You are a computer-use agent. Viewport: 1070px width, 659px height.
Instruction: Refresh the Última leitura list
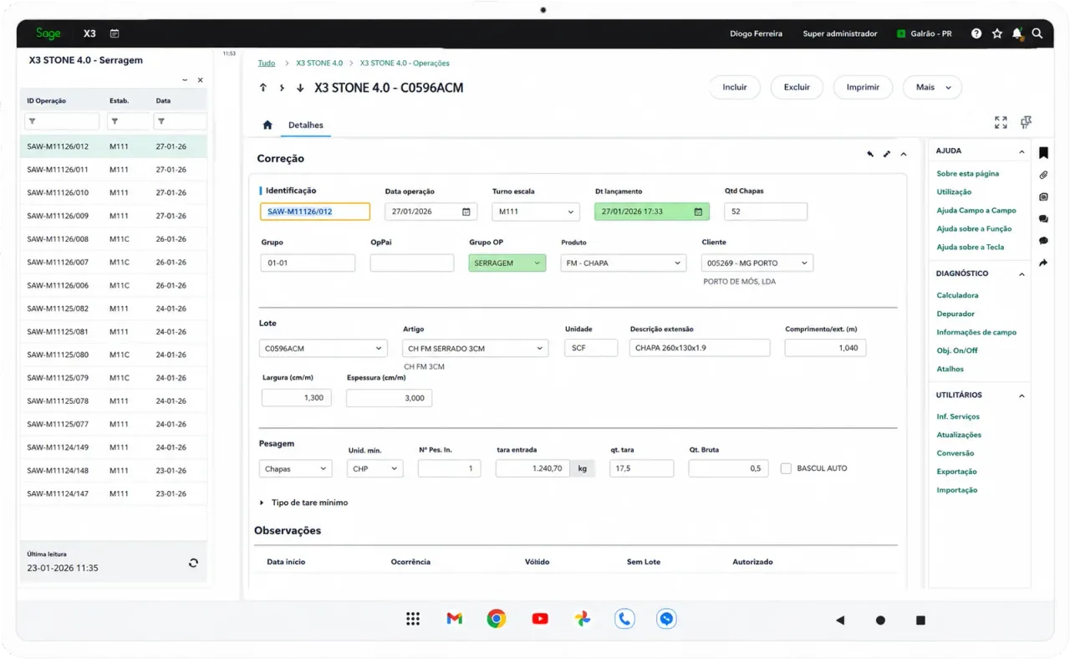(x=193, y=563)
